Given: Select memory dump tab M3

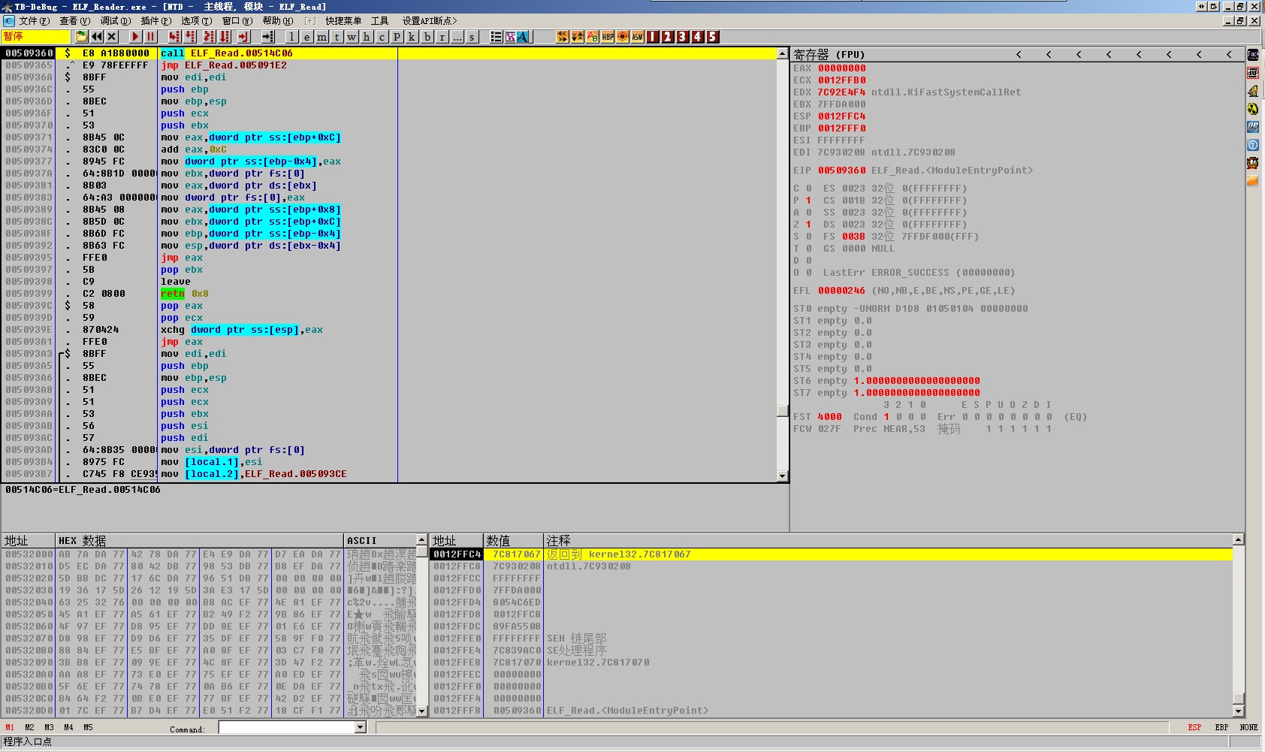Looking at the screenshot, I should (49, 727).
